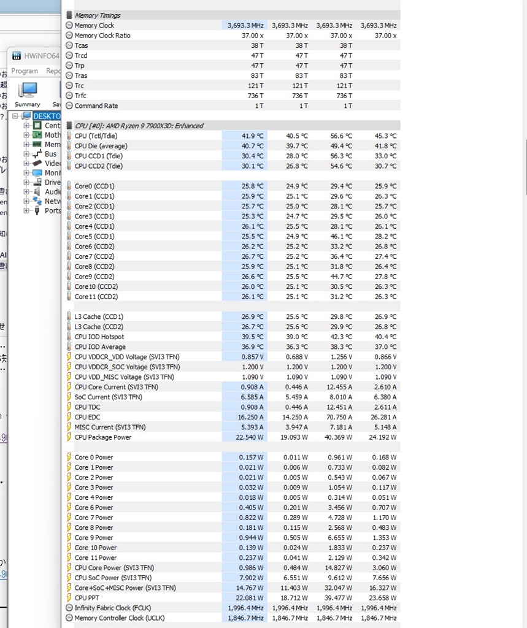The image size is (527, 628).
Task: Select the DESKTOP root tree item
Action: [x=47, y=116]
